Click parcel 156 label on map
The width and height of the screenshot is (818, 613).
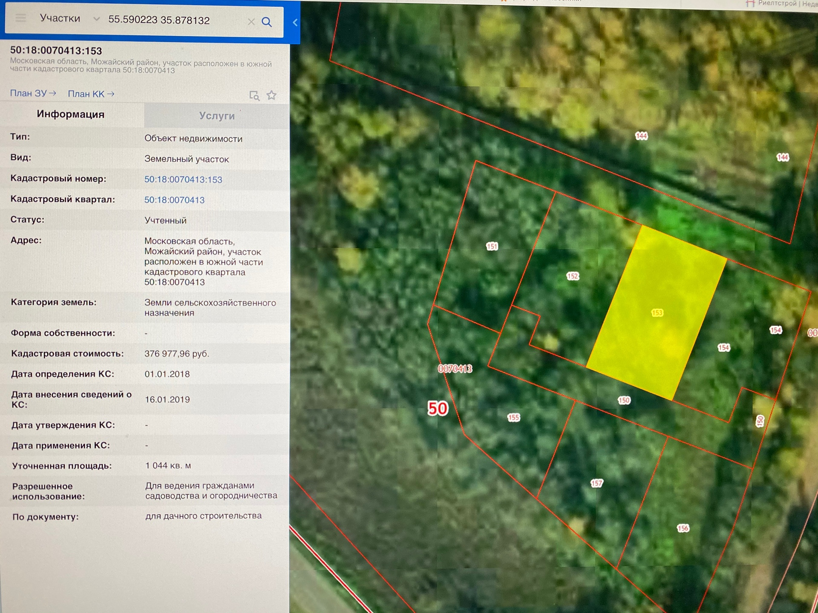(x=683, y=528)
